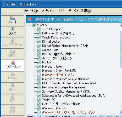Screen dimensions: 122x117
Task: Open the タスク page in sidebar
Action: pos(13,32)
